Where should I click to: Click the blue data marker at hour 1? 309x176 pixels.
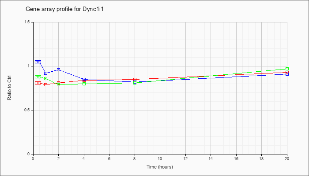coord(46,73)
